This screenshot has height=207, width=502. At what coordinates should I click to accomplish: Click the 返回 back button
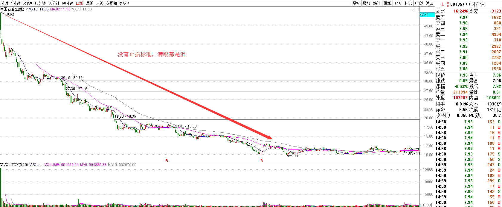click(430, 3)
